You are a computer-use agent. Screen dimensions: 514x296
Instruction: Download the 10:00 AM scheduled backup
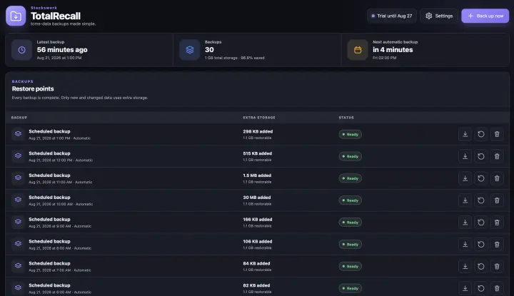pyautogui.click(x=465, y=200)
